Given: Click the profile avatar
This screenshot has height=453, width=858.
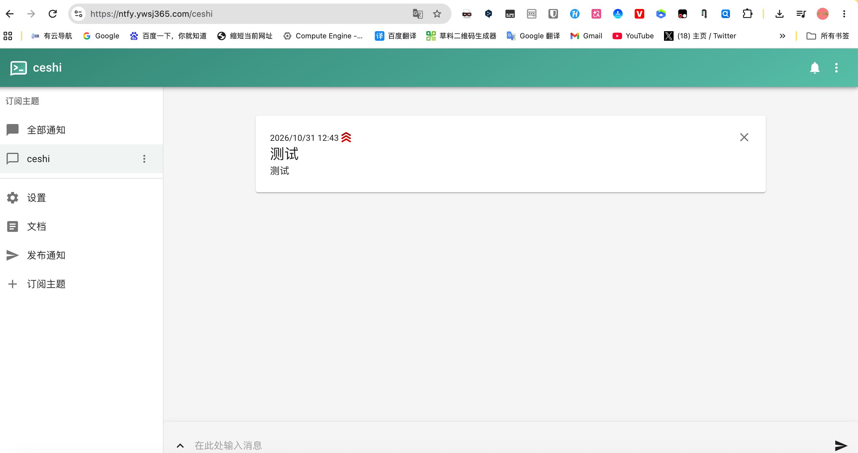Looking at the screenshot, I should tap(822, 14).
